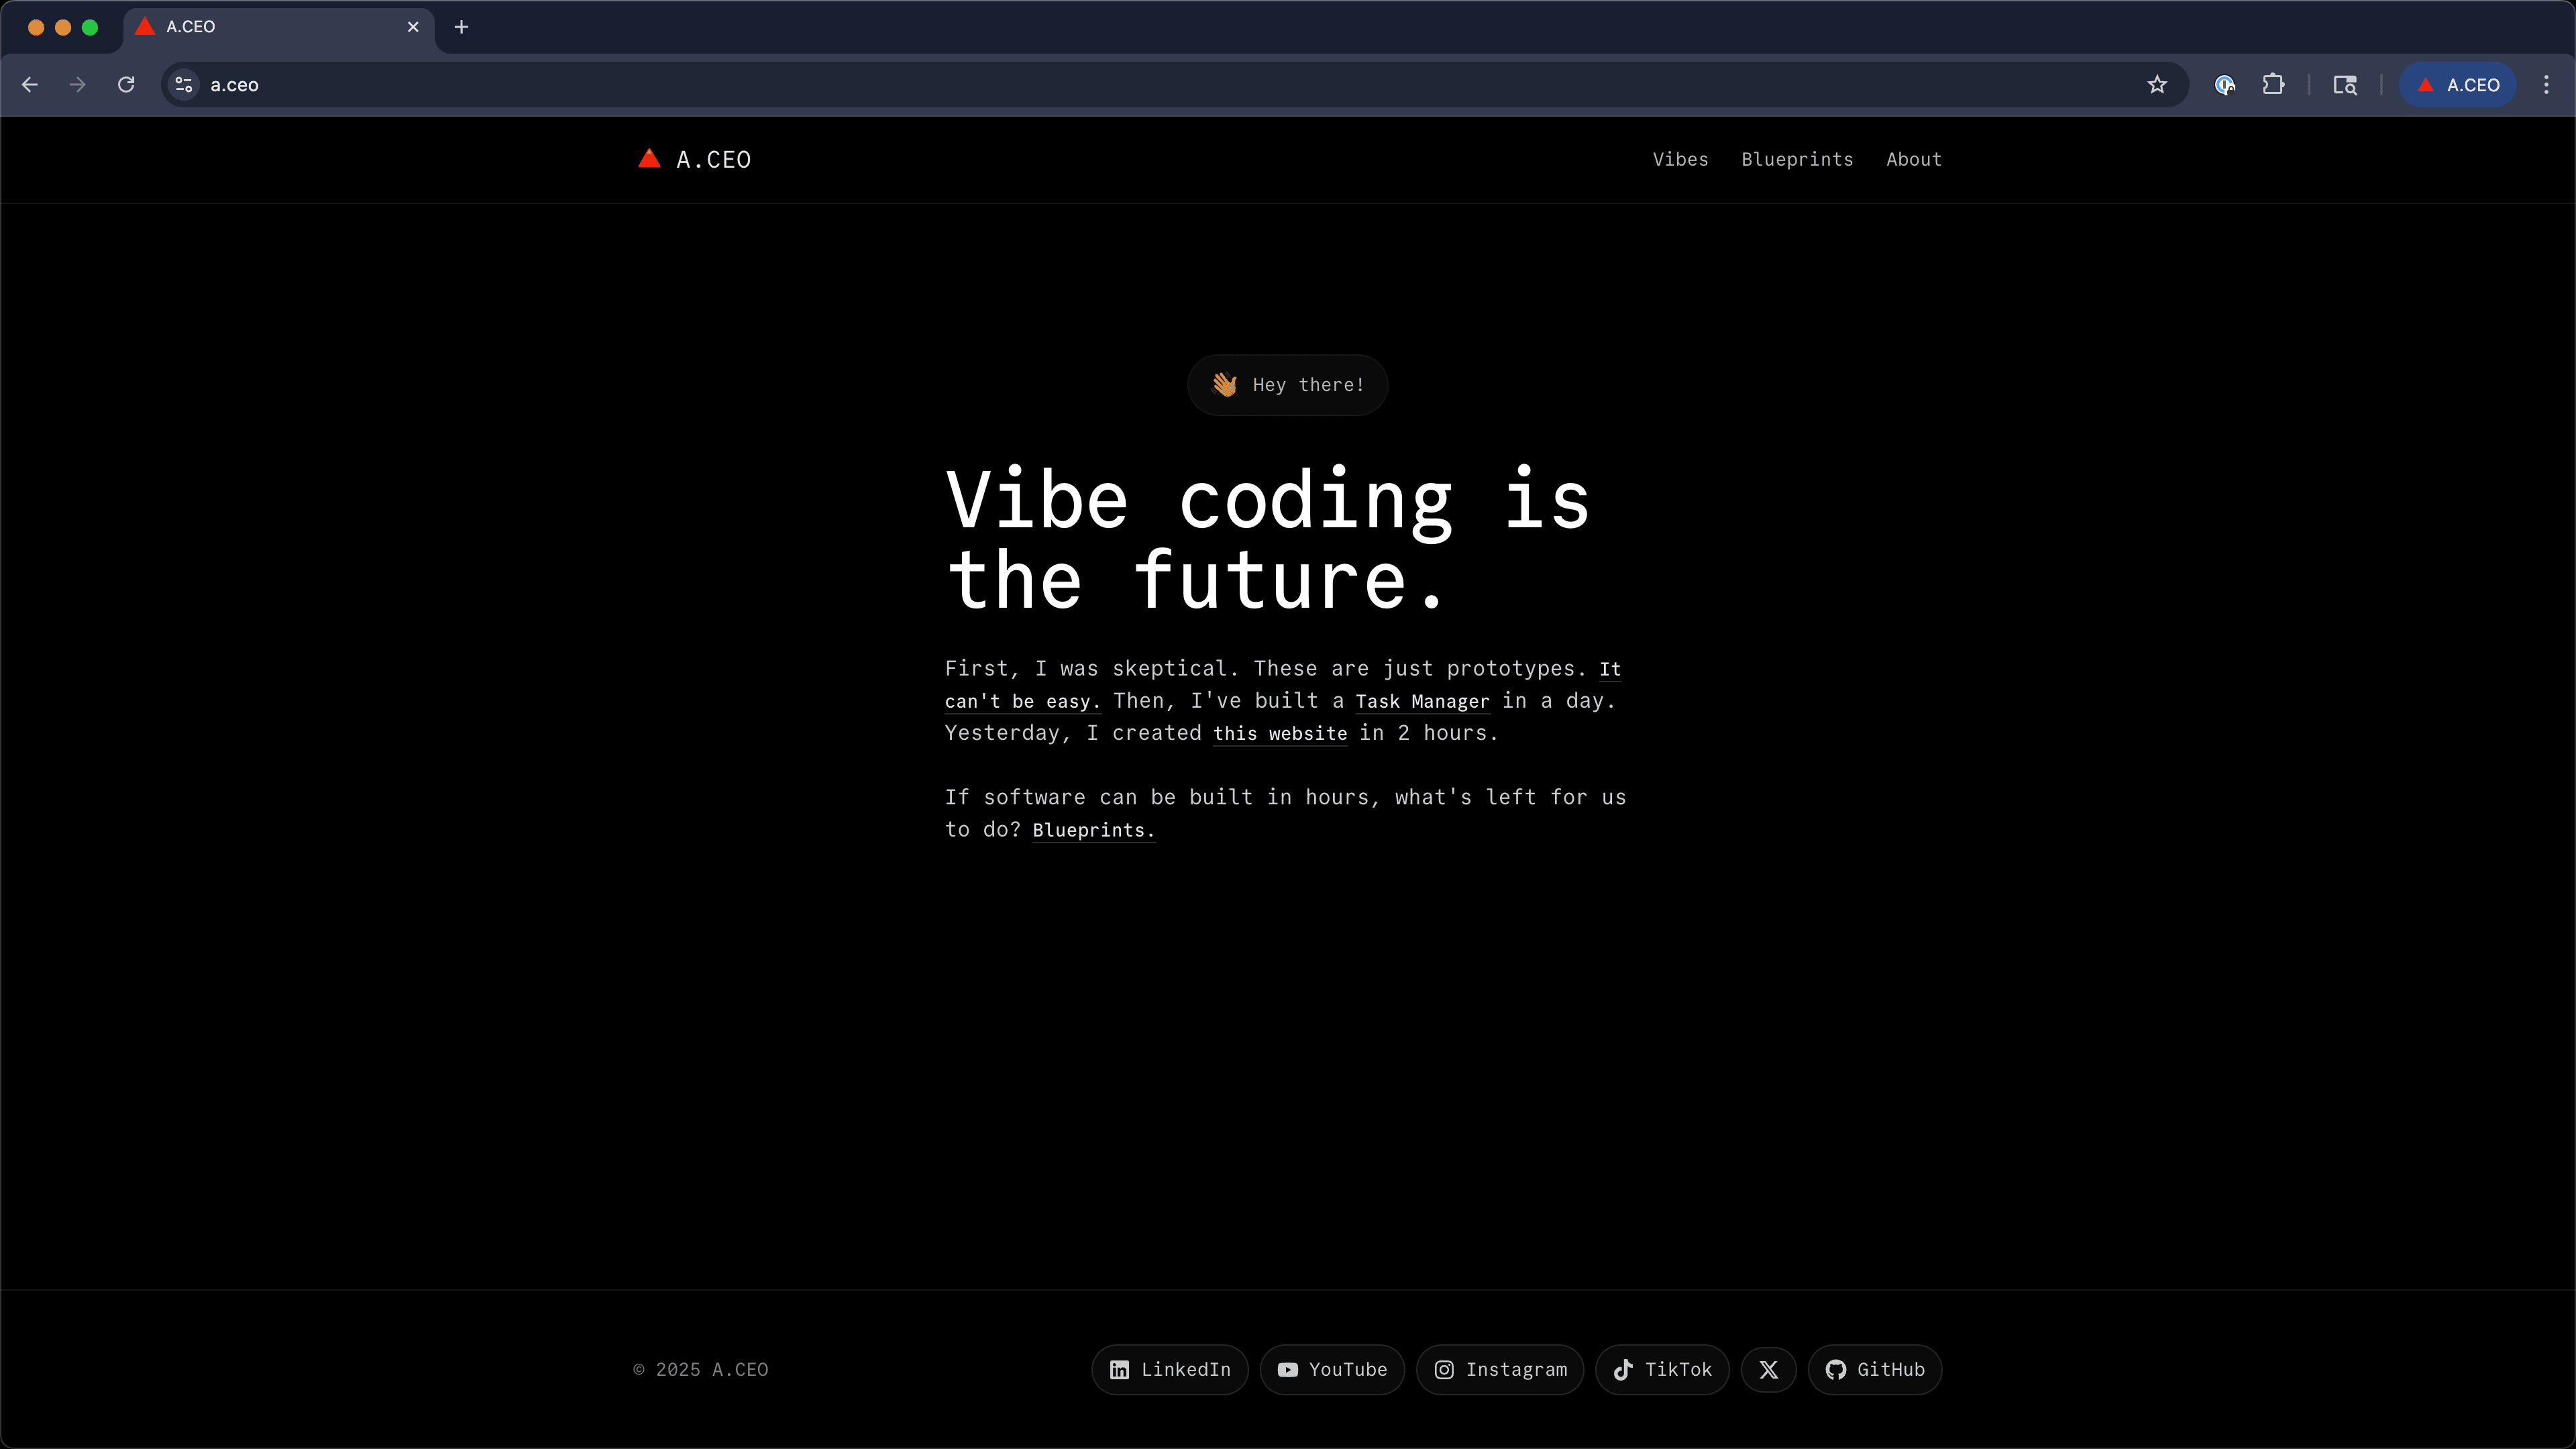The image size is (2576, 1449).
Task: Click the X social icon
Action: pyautogui.click(x=1768, y=1370)
